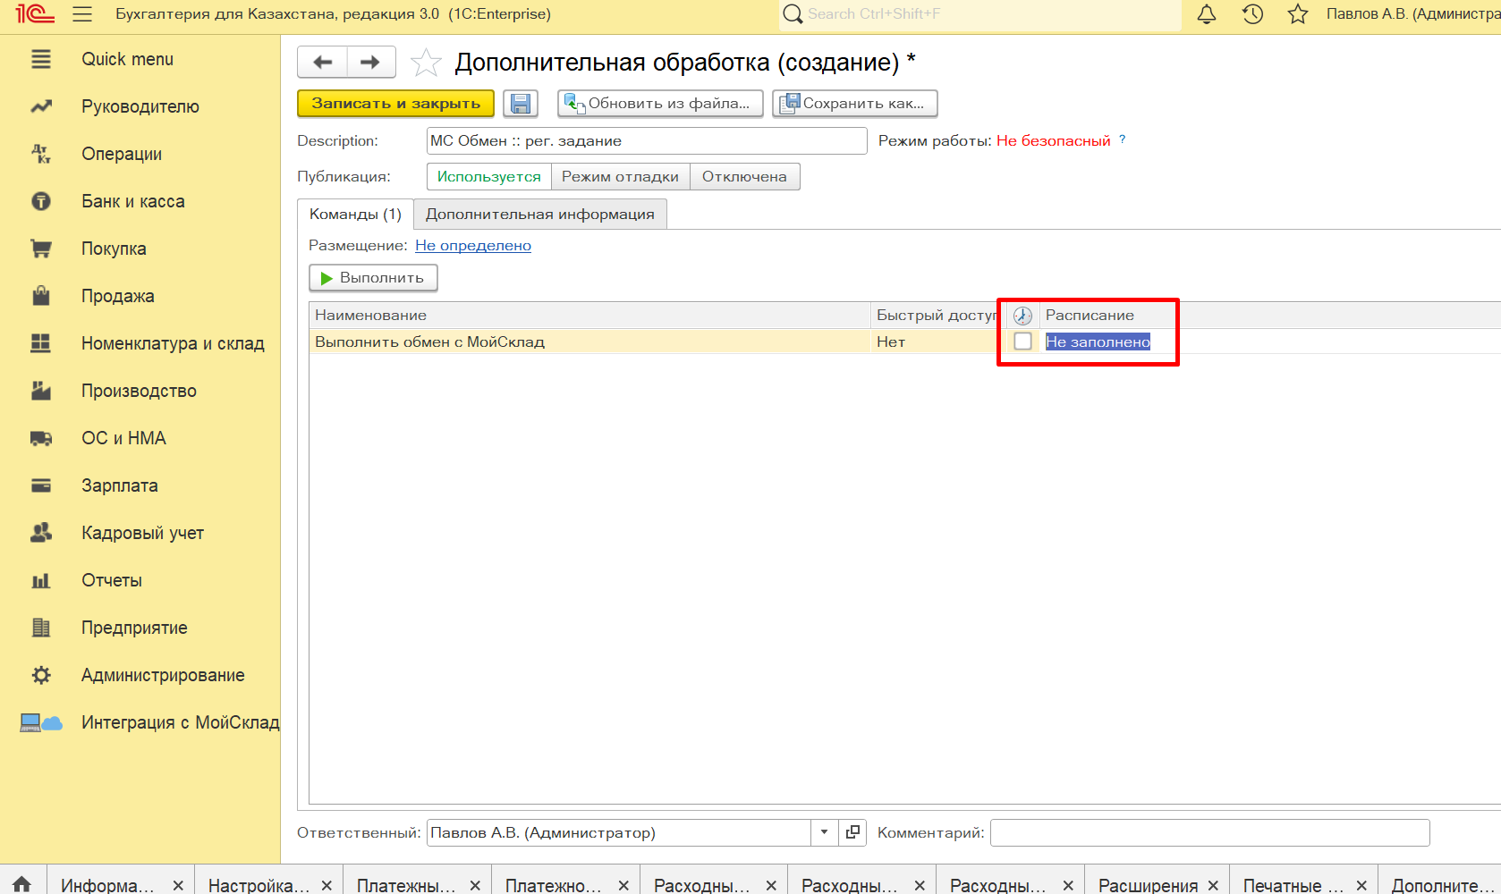Screen dimensions: 1501x894
Task: Set publication to Режим отладки
Action: point(620,177)
